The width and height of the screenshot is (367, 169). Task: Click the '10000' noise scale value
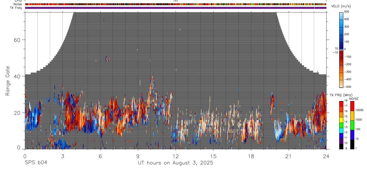(359, 110)
